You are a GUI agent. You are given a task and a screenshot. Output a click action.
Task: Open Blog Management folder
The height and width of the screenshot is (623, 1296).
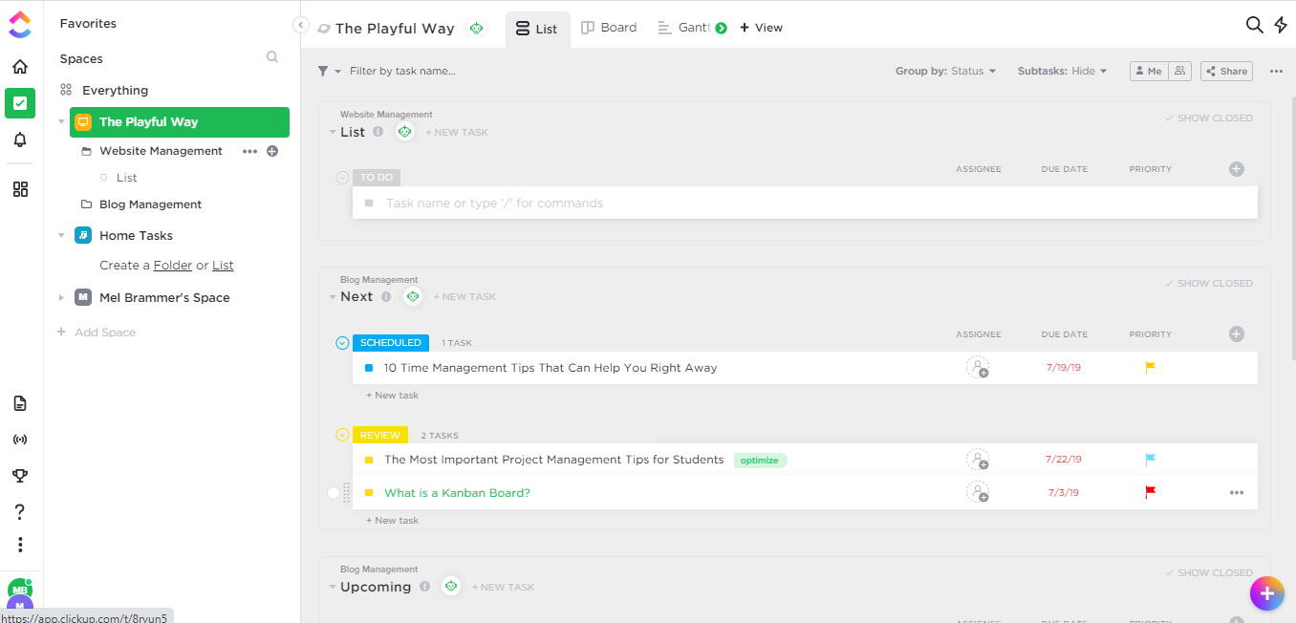tap(150, 204)
